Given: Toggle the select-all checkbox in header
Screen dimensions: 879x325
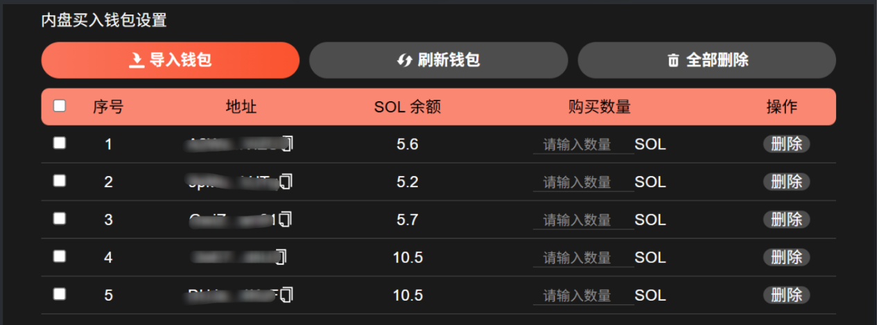Looking at the screenshot, I should (60, 106).
